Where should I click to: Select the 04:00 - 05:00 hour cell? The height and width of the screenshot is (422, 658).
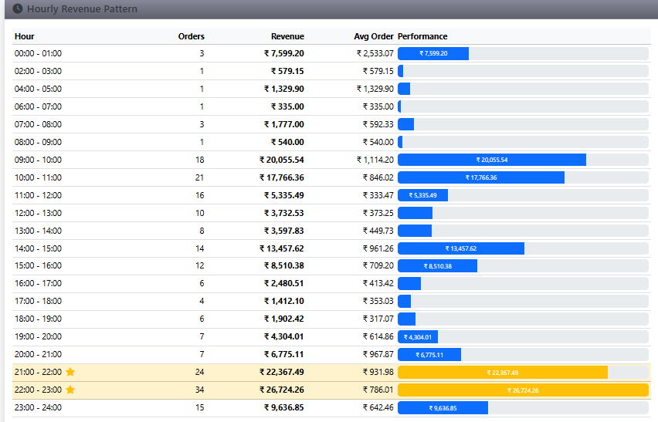[38, 89]
